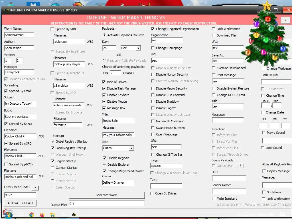
Task: Uncheck English Startup
Action: pyautogui.click(x=52, y=161)
